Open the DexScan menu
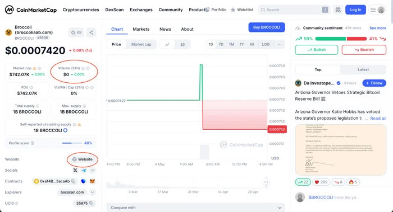The width and height of the screenshot is (393, 212). 115,10
